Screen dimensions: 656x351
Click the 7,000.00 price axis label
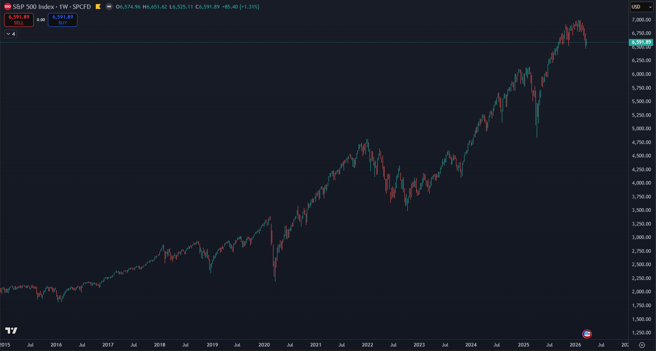point(641,19)
